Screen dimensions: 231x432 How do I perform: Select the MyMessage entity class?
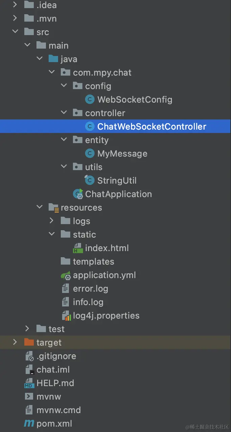coord(122,154)
